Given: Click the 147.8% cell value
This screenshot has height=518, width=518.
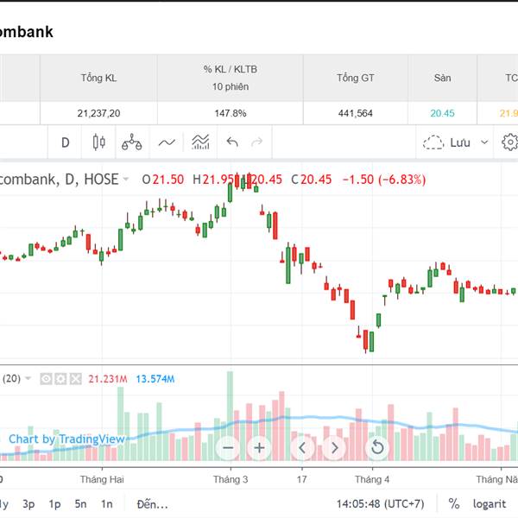Looking at the screenshot, I should (231, 113).
